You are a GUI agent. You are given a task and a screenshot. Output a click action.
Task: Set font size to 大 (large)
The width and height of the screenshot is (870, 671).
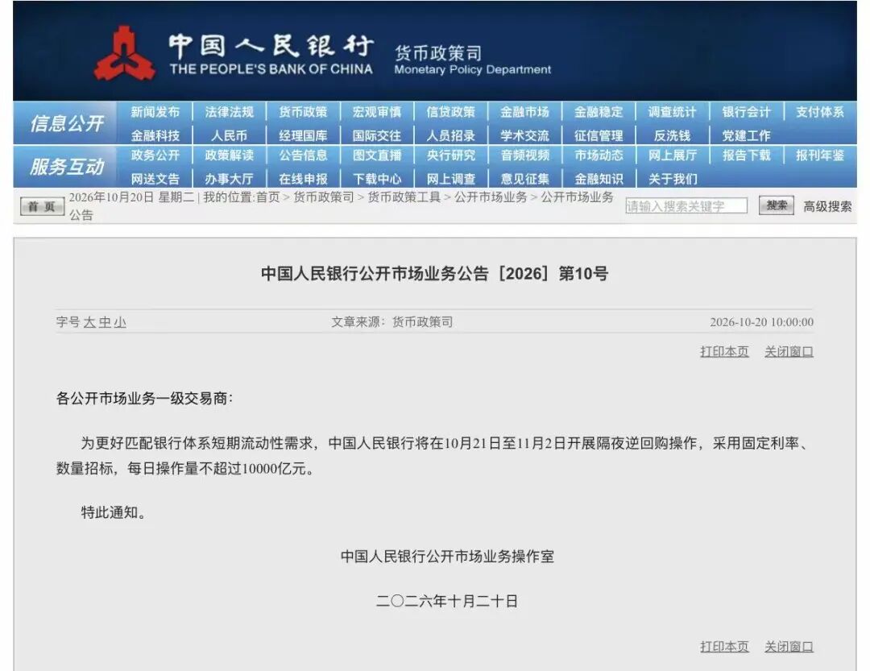click(89, 322)
